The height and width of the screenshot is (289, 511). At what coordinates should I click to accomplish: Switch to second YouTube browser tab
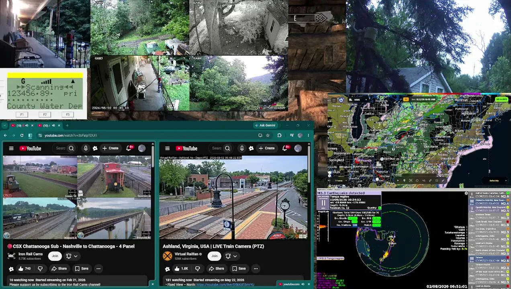(49, 125)
